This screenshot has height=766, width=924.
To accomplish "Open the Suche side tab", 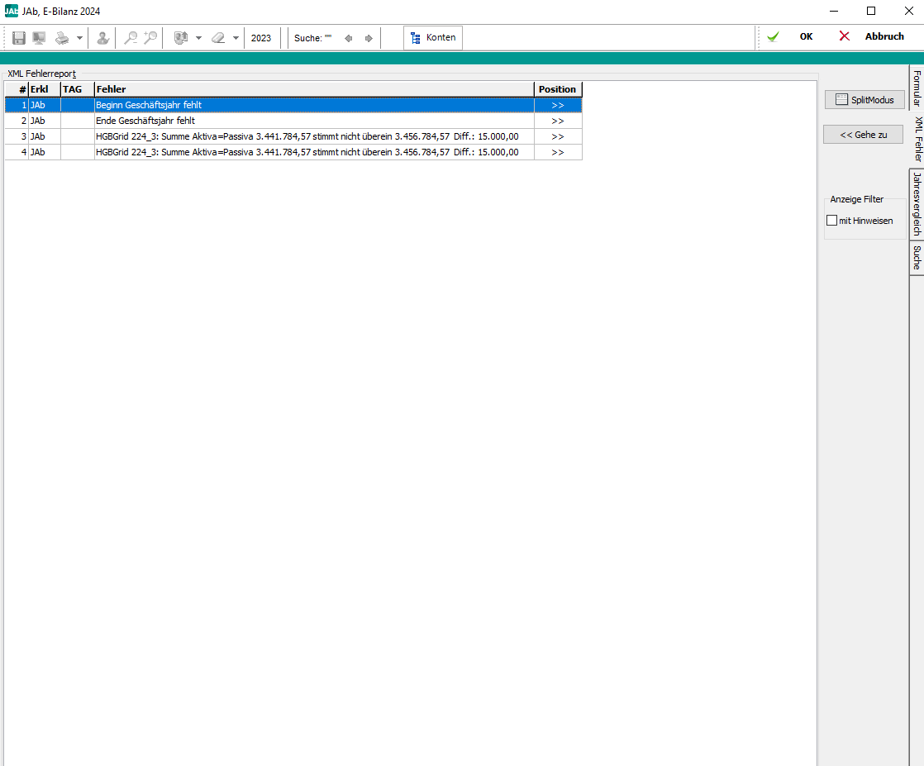I will coord(917,258).
